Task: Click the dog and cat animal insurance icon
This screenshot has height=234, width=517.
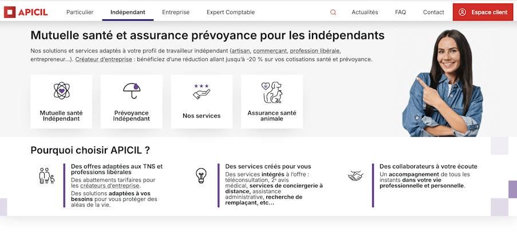Action: tap(272, 92)
